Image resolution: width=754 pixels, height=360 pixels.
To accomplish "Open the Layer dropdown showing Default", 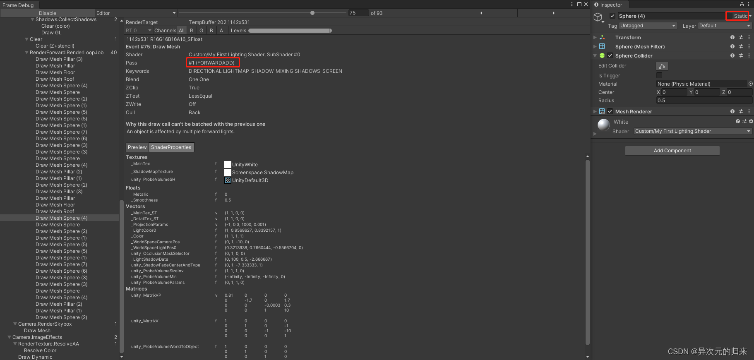I will tap(725, 26).
